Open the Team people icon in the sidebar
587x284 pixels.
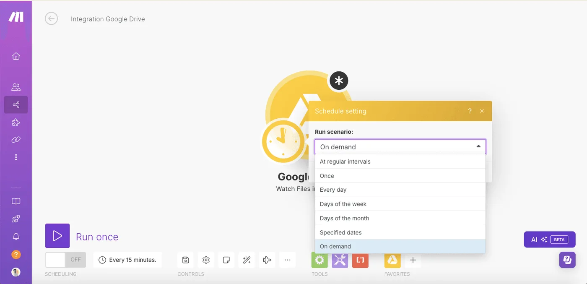pos(16,87)
